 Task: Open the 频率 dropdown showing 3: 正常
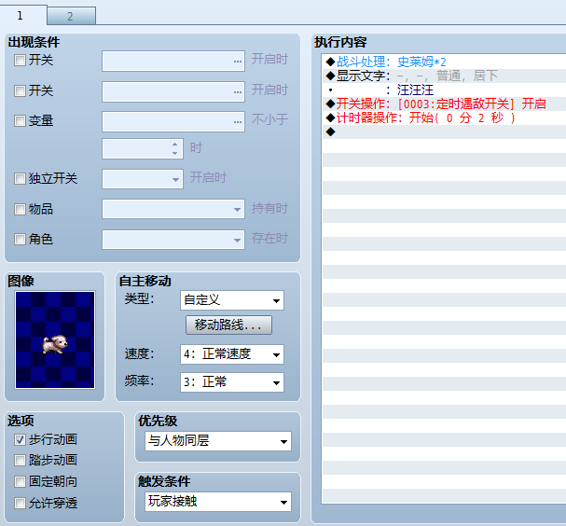pyautogui.click(x=232, y=382)
